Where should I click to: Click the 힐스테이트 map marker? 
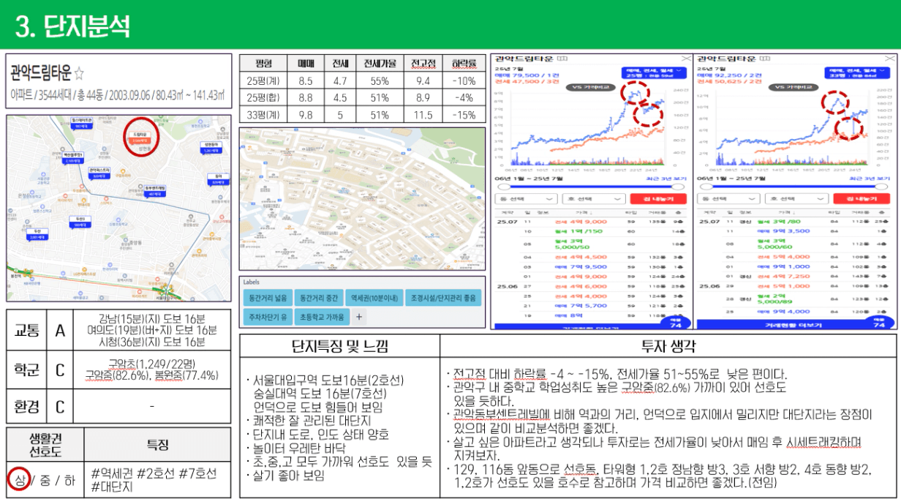[81, 123]
